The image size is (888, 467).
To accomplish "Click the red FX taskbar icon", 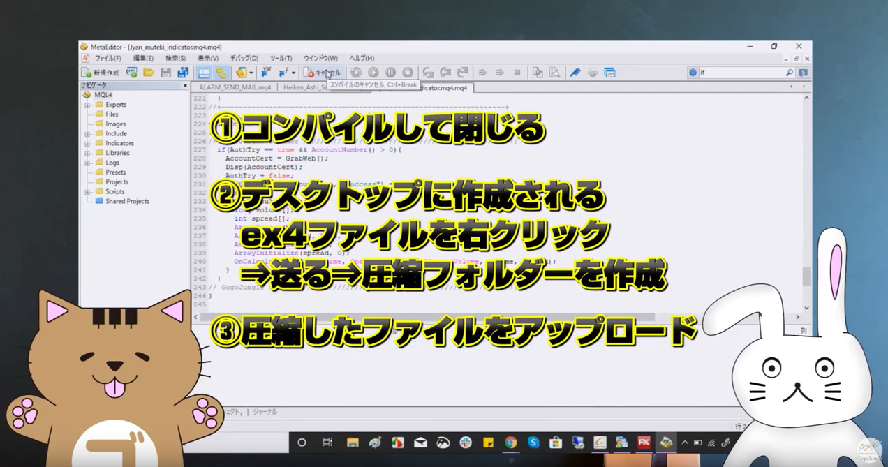I will tap(644, 443).
